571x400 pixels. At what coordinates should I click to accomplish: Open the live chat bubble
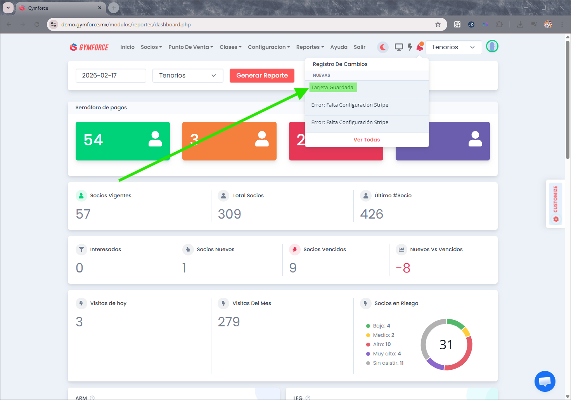(x=545, y=381)
